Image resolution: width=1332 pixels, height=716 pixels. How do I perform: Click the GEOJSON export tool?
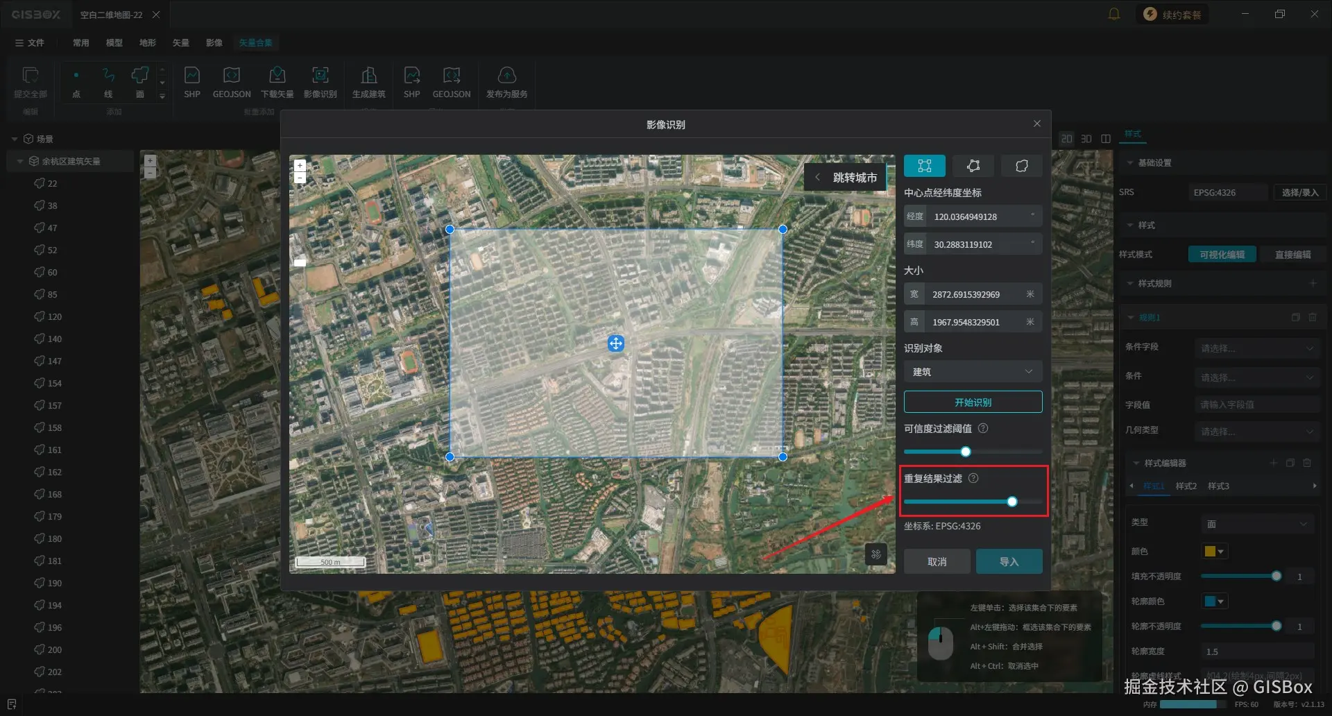click(x=452, y=83)
